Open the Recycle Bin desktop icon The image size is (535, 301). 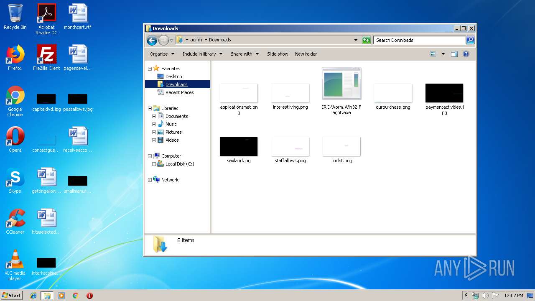[15, 16]
